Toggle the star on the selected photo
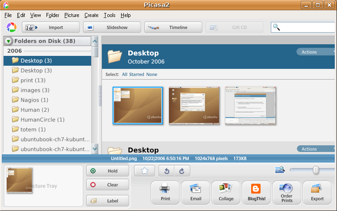Viewport: 337px width, 211px height. click(x=145, y=171)
